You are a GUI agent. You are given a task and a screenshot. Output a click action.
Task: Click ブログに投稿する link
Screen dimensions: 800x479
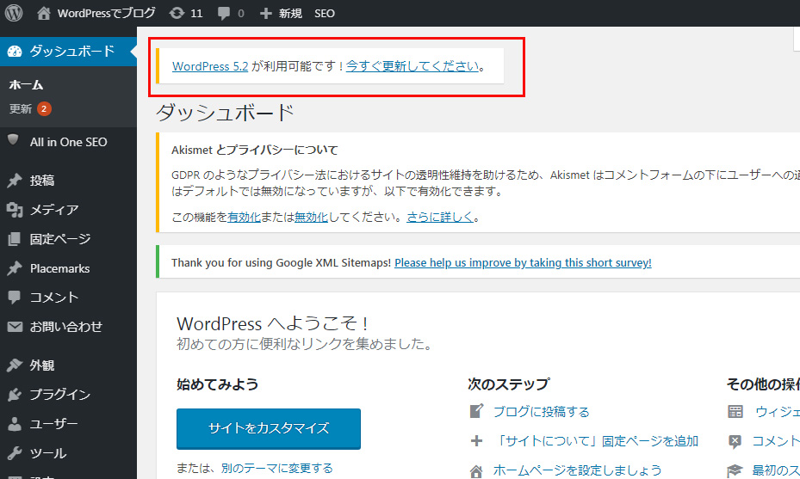click(x=542, y=411)
